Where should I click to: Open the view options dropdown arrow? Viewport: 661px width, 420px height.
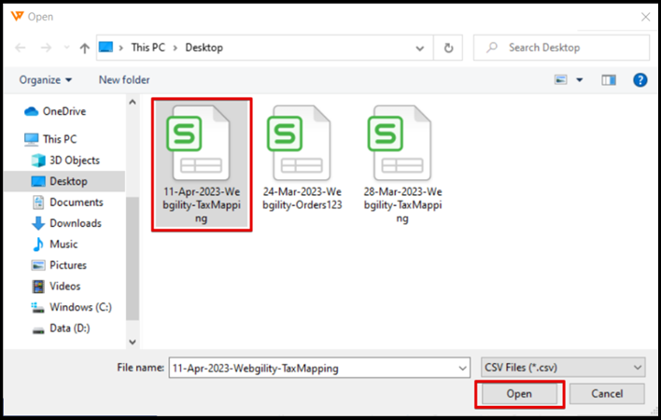(x=580, y=80)
